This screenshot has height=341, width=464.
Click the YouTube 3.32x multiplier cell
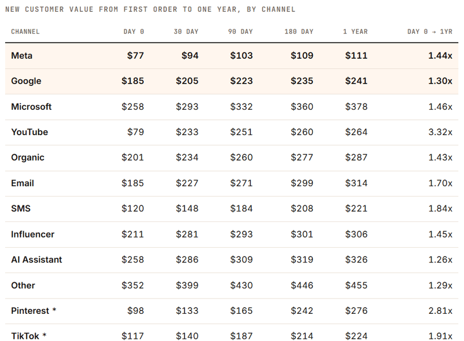[x=440, y=132]
